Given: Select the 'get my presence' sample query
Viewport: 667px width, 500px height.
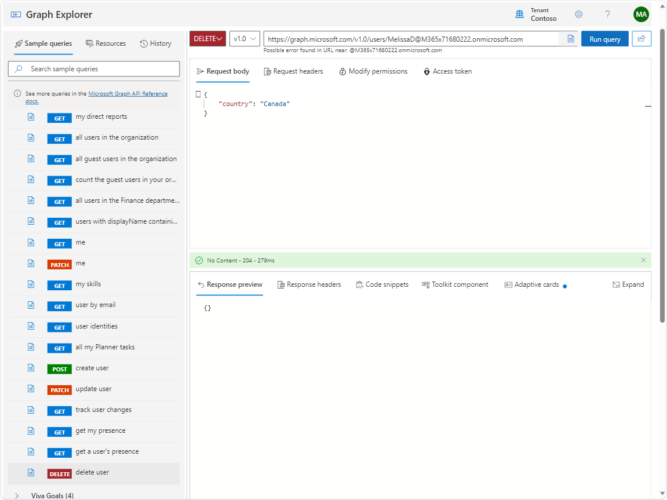Looking at the screenshot, I should pyautogui.click(x=93, y=432).
